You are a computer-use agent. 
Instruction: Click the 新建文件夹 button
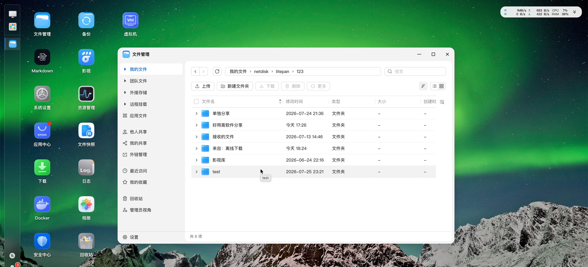235,86
